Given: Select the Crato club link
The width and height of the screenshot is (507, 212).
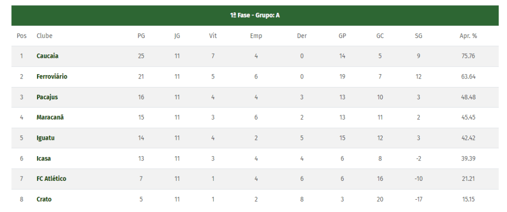Looking at the screenshot, I should [x=44, y=199].
